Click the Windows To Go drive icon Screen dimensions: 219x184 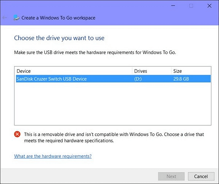(x=17, y=18)
